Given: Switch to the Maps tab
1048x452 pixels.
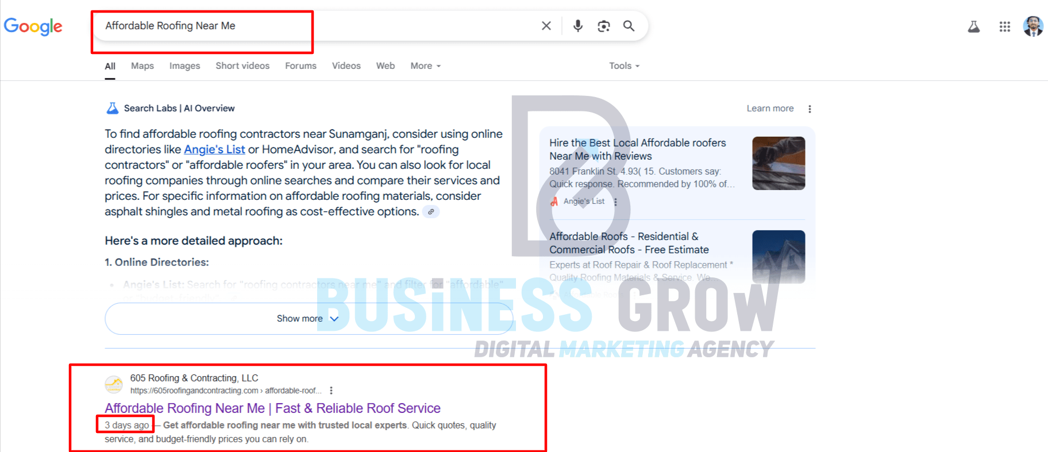Looking at the screenshot, I should (x=142, y=66).
